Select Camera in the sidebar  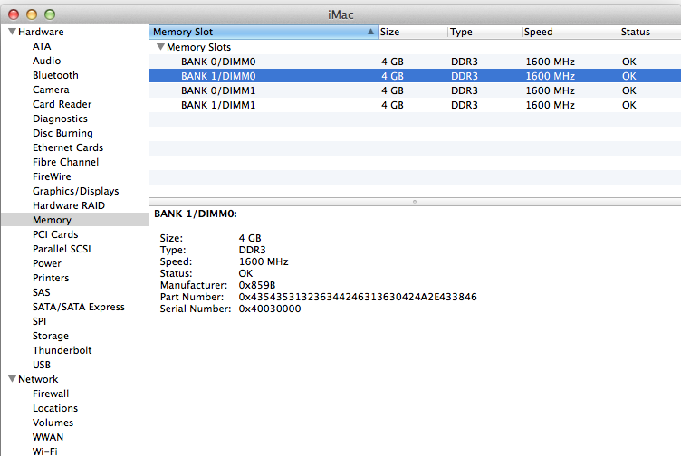pyautogui.click(x=51, y=90)
